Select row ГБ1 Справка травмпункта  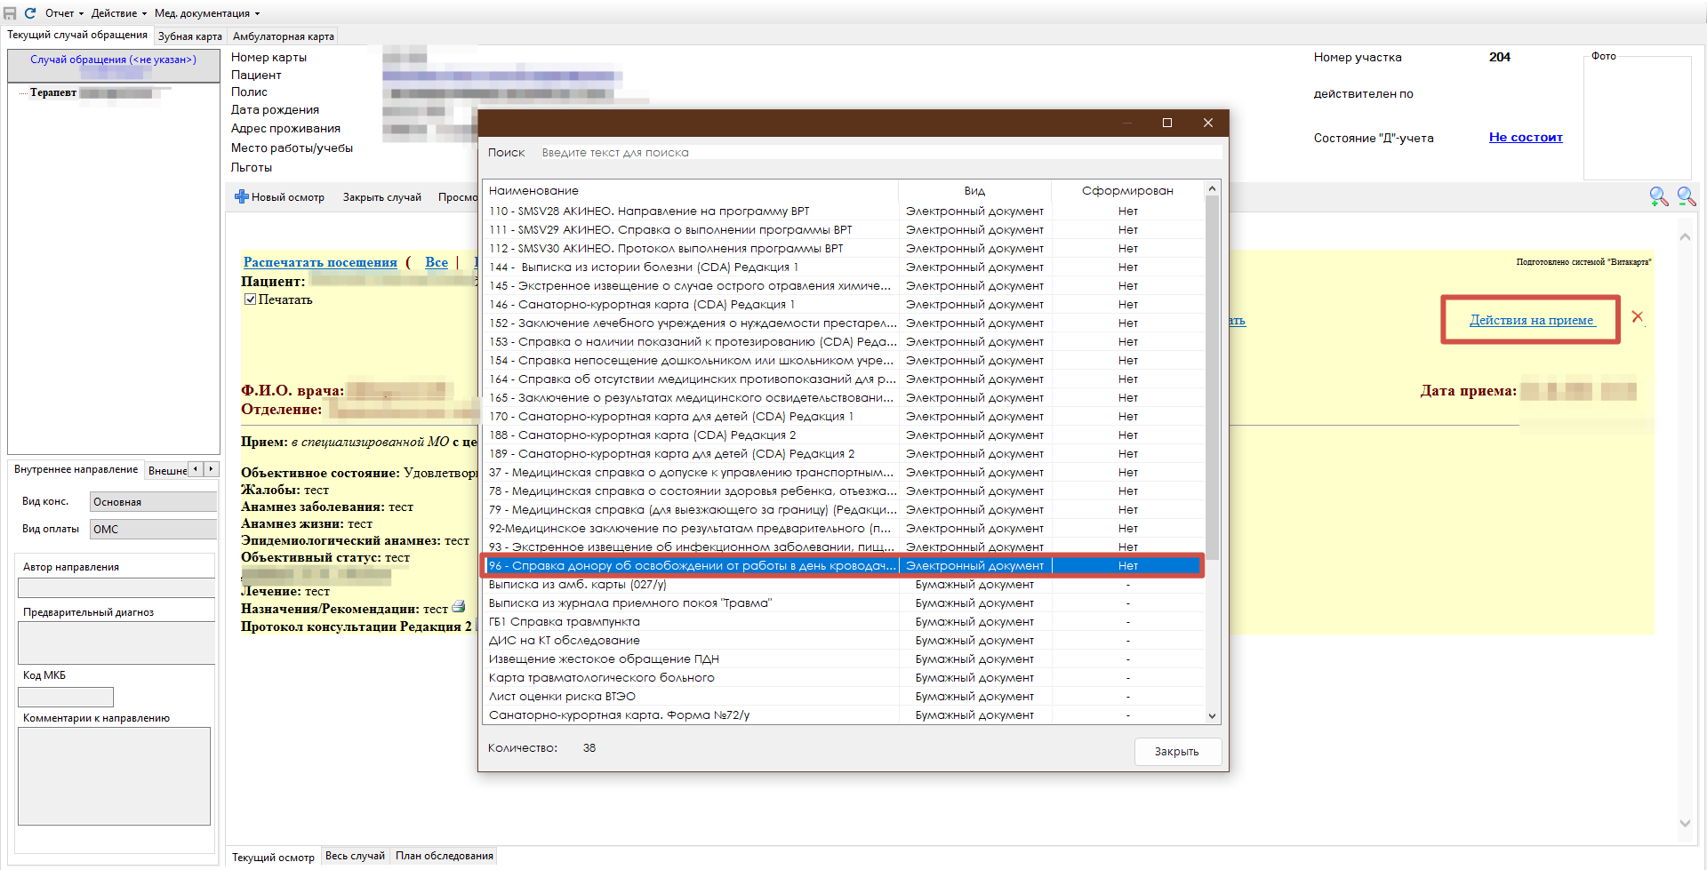(x=843, y=621)
